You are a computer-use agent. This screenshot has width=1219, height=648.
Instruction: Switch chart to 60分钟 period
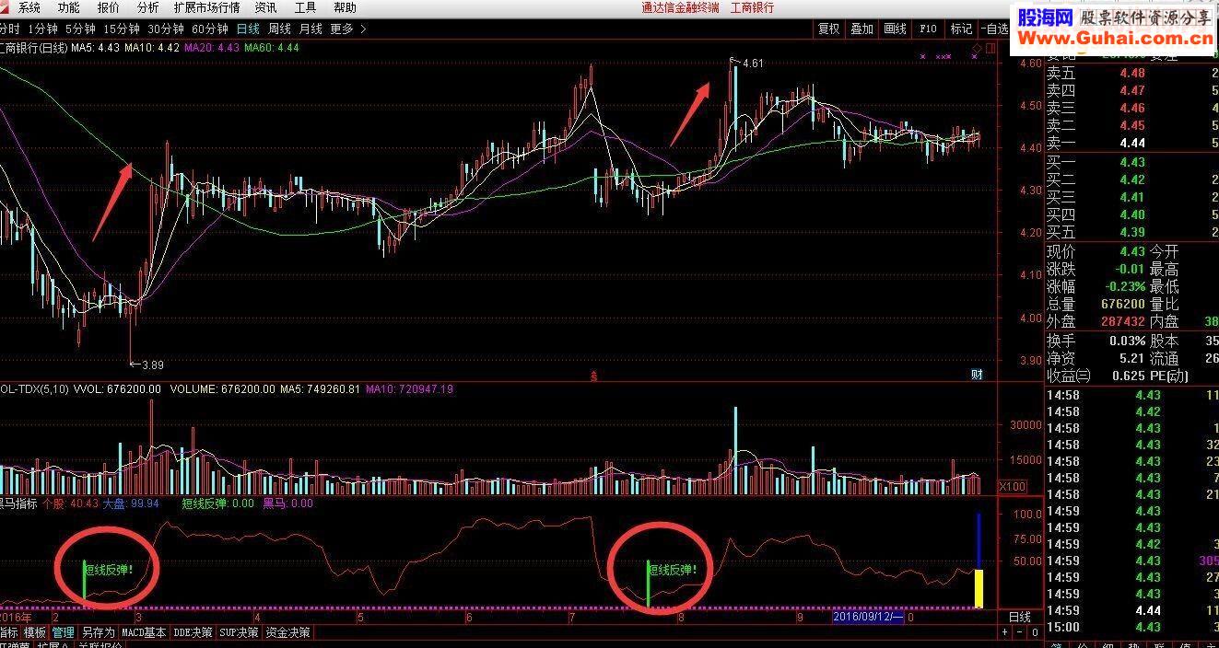point(210,29)
